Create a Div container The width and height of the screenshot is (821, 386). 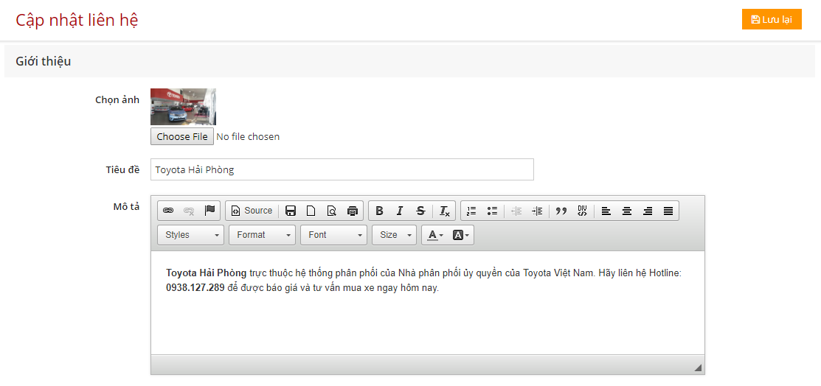point(582,210)
